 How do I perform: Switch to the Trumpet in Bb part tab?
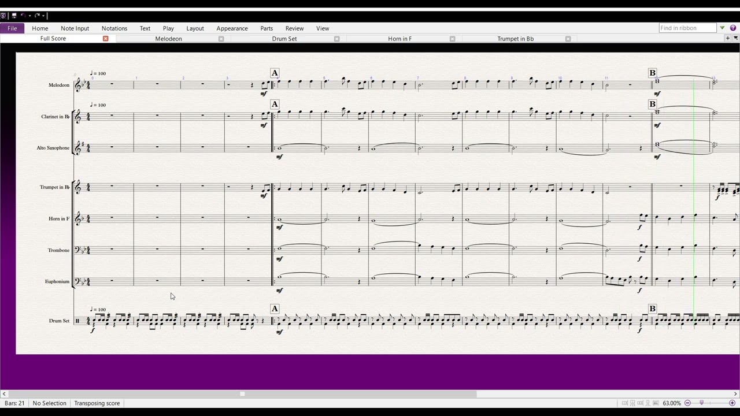point(516,39)
